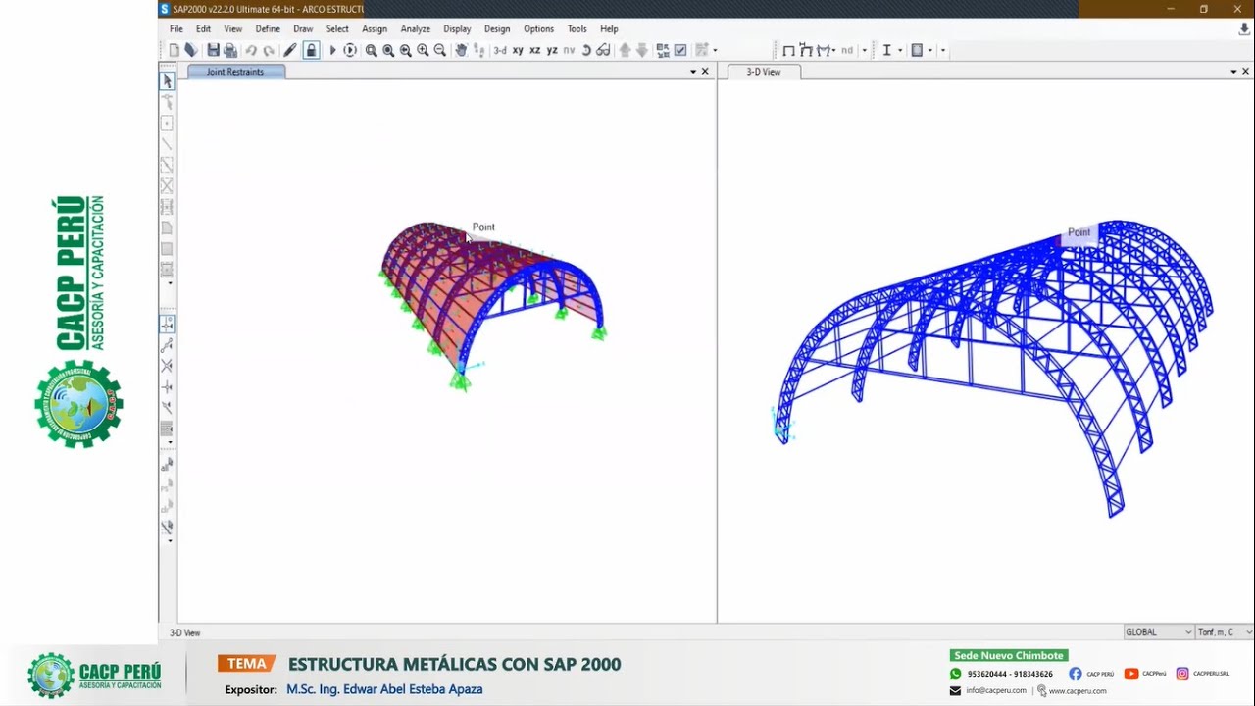This screenshot has height=706, width=1255.
Task: Select the Draw Special Joint tool
Action: tap(167, 124)
